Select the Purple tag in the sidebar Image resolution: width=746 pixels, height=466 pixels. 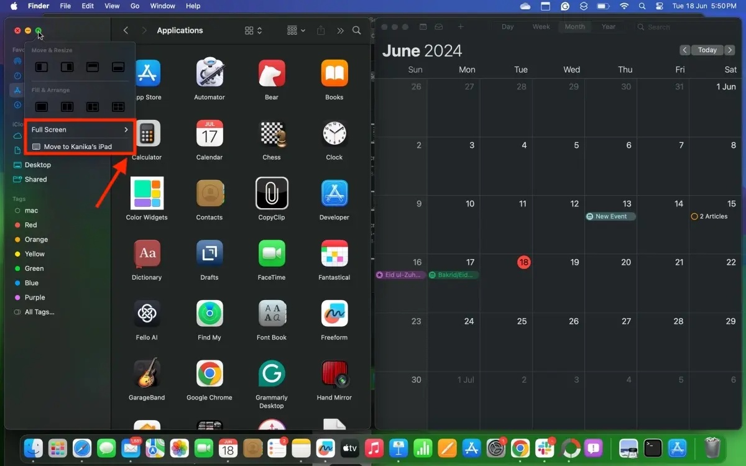(35, 297)
